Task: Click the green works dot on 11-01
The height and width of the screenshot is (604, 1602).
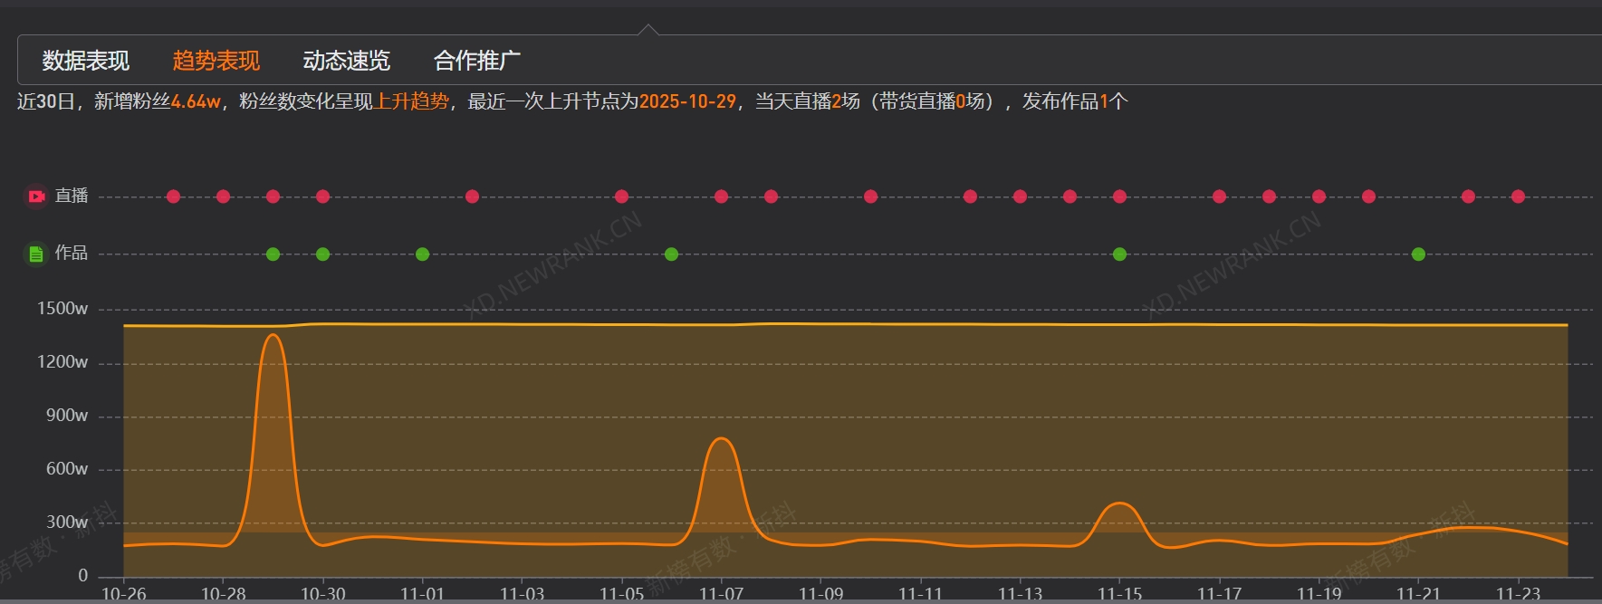Action: click(422, 254)
